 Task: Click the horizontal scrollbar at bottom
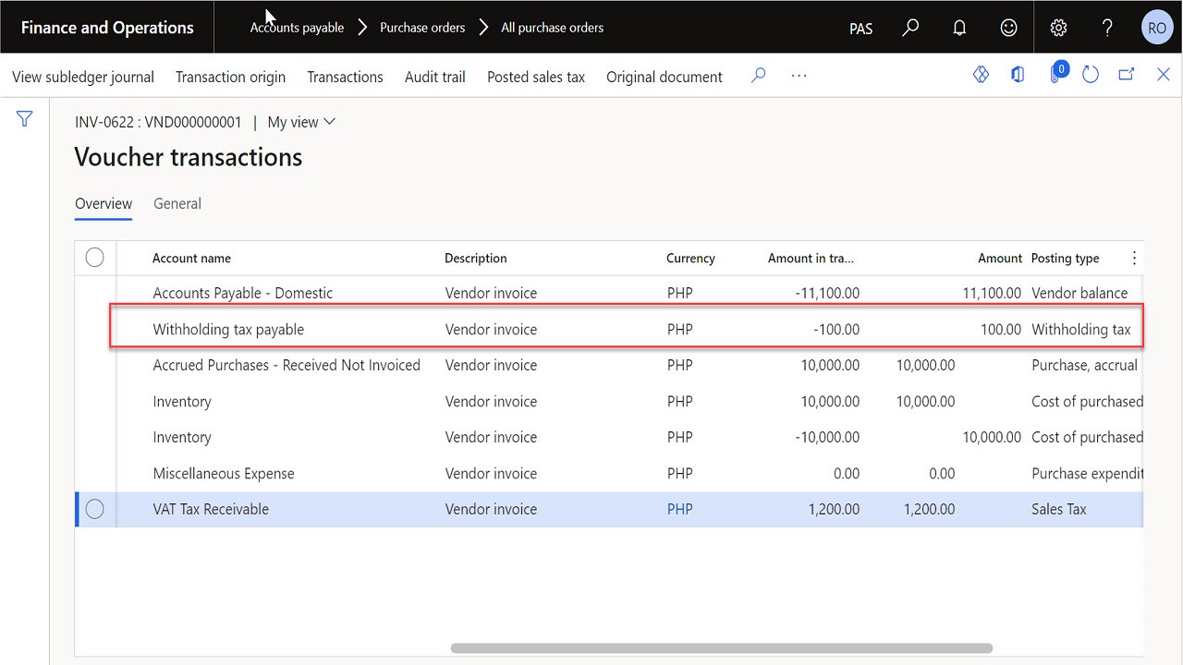click(x=721, y=648)
